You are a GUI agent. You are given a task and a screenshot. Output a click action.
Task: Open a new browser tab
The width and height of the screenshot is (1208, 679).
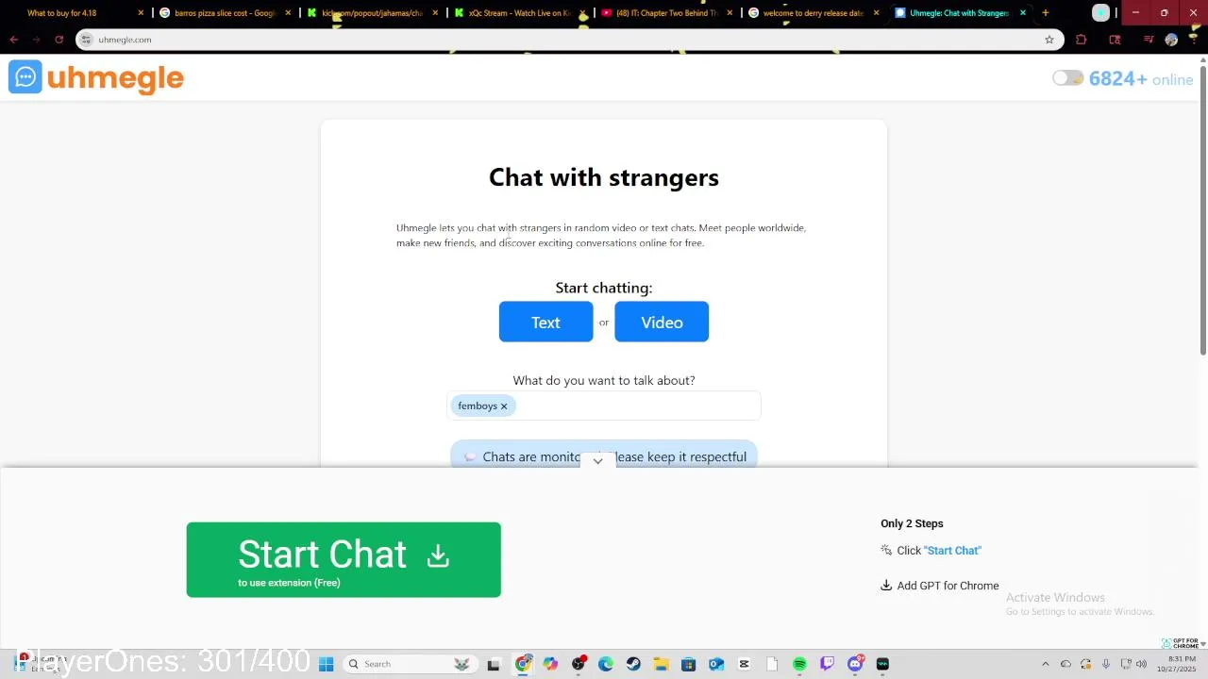[x=1046, y=13]
